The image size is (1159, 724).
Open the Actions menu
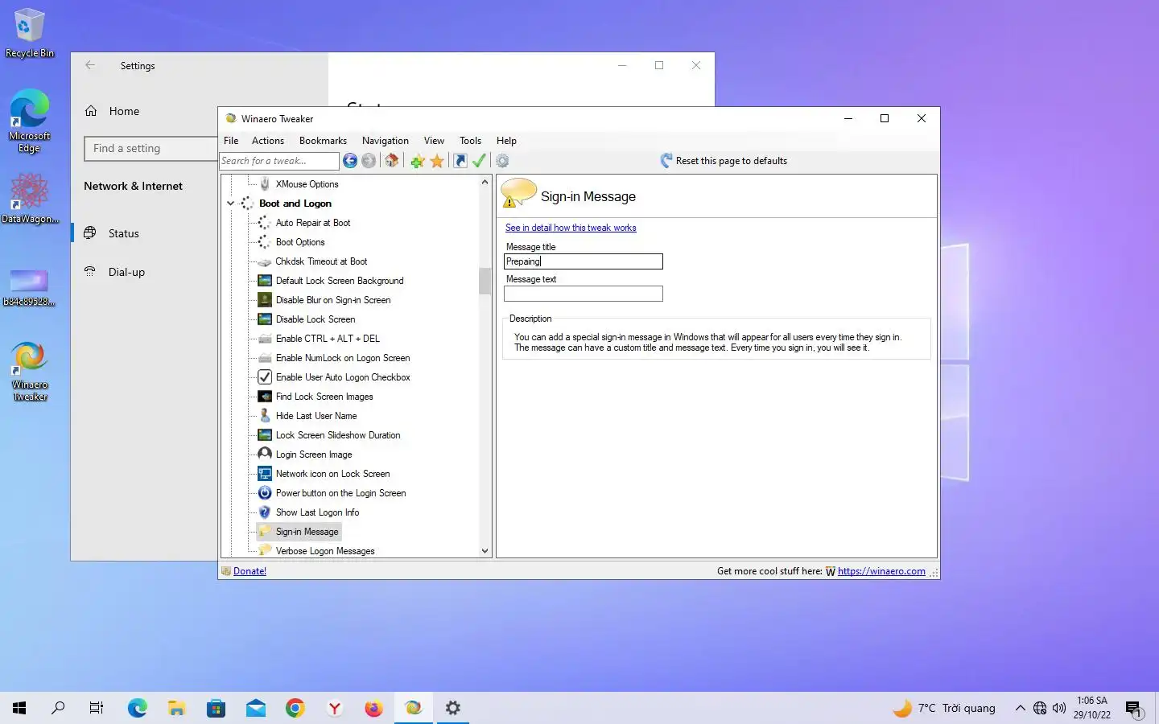(x=268, y=141)
